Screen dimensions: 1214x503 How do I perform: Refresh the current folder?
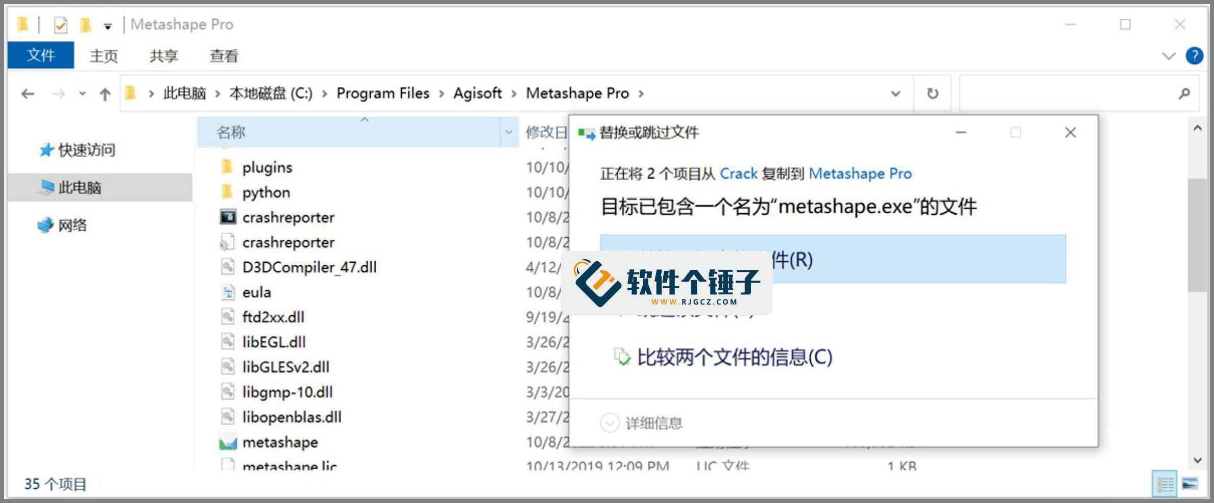tap(932, 93)
